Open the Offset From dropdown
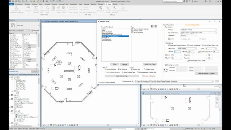 coord(187,49)
